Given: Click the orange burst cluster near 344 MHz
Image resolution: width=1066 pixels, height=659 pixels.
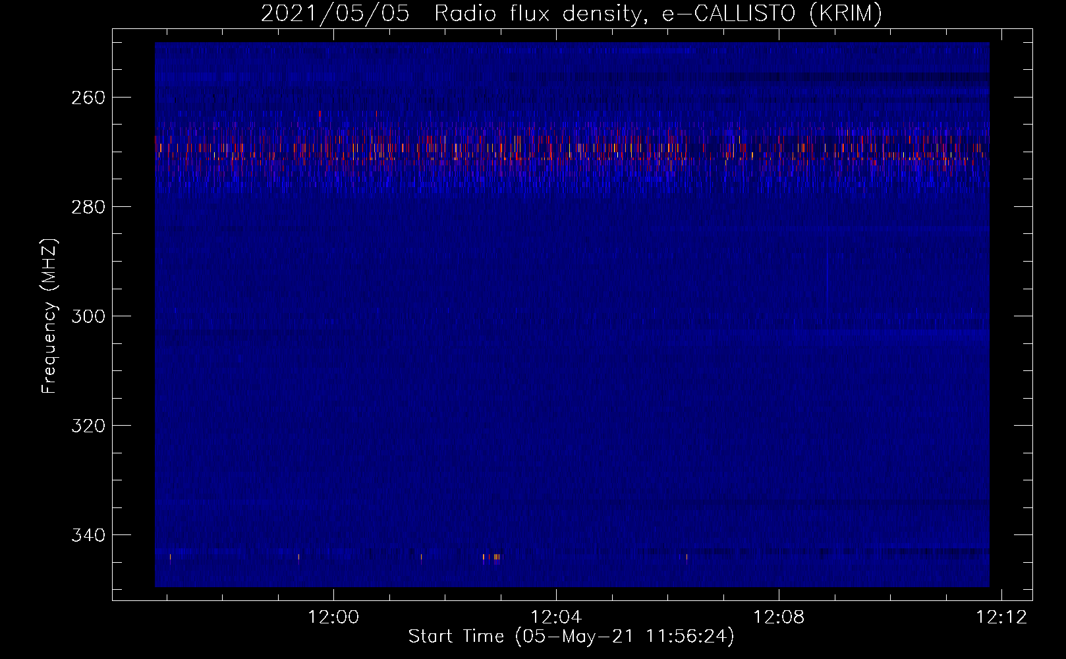Looking at the screenshot, I should point(491,558).
